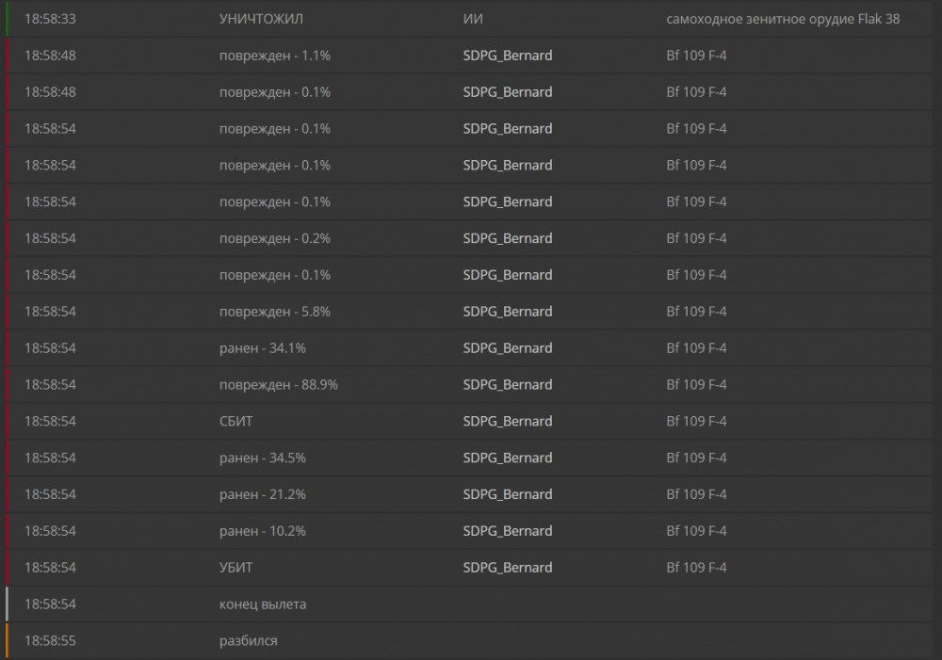The height and width of the screenshot is (660, 942).
Task: Click the ранен - 21.2% entry
Action: pyautogui.click(x=262, y=495)
